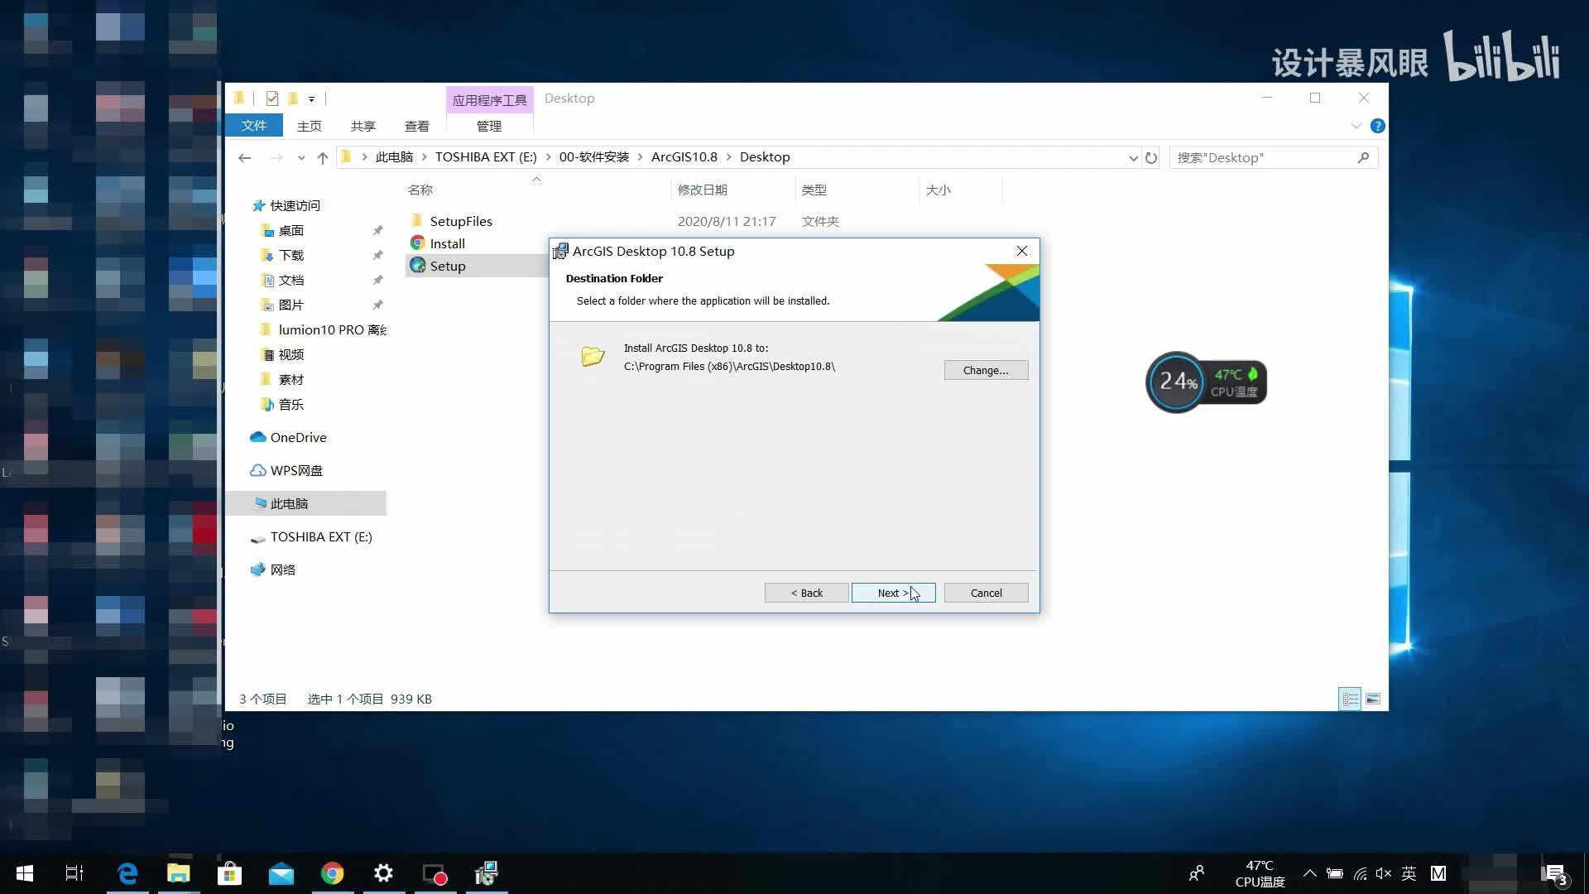The image size is (1589, 894).
Task: Select the 应用程序工具 contextual tab
Action: pos(489,99)
